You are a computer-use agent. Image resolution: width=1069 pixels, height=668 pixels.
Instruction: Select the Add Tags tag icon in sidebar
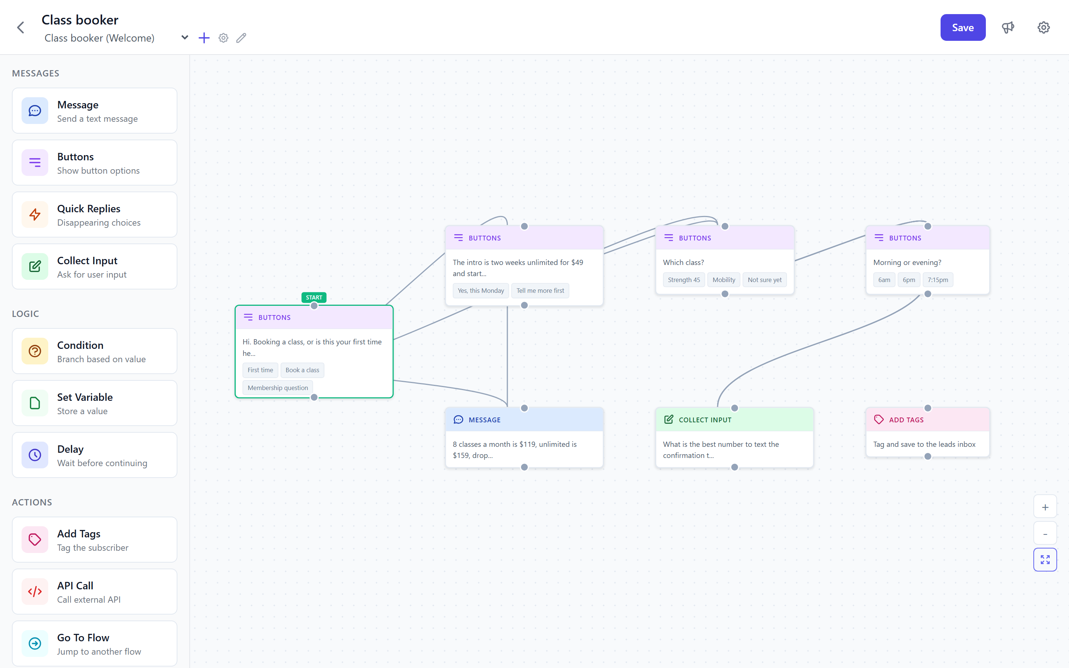point(35,540)
